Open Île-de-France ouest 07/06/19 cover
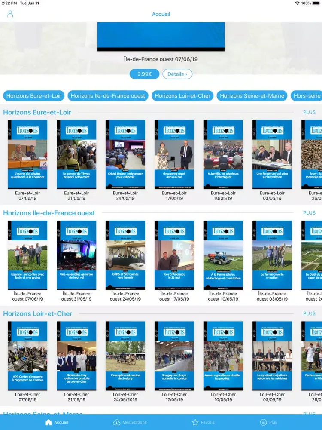The image size is (322, 430). click(x=27, y=255)
